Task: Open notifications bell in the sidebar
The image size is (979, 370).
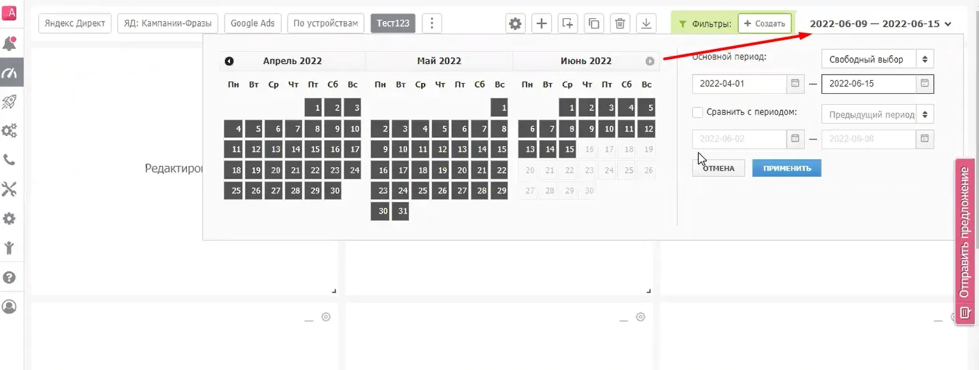Action: click(x=10, y=44)
